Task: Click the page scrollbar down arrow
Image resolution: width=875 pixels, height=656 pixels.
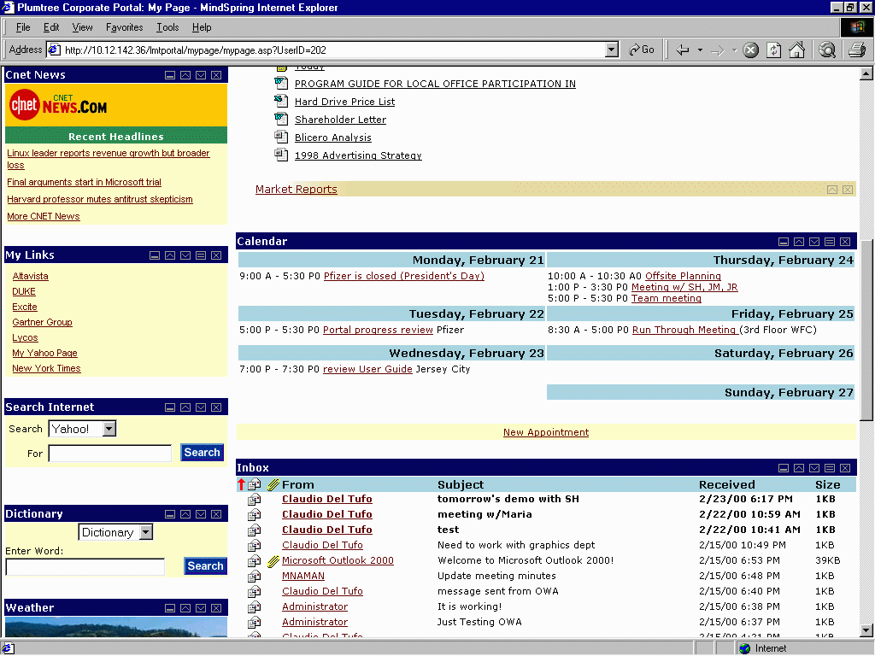Action: coord(866,631)
